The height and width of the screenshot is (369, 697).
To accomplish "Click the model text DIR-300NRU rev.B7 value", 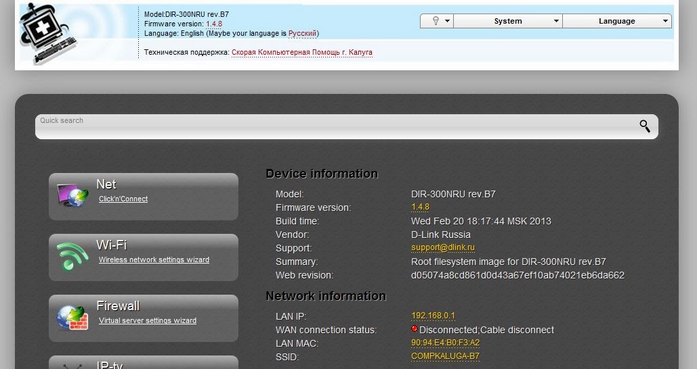I will tap(453, 194).
